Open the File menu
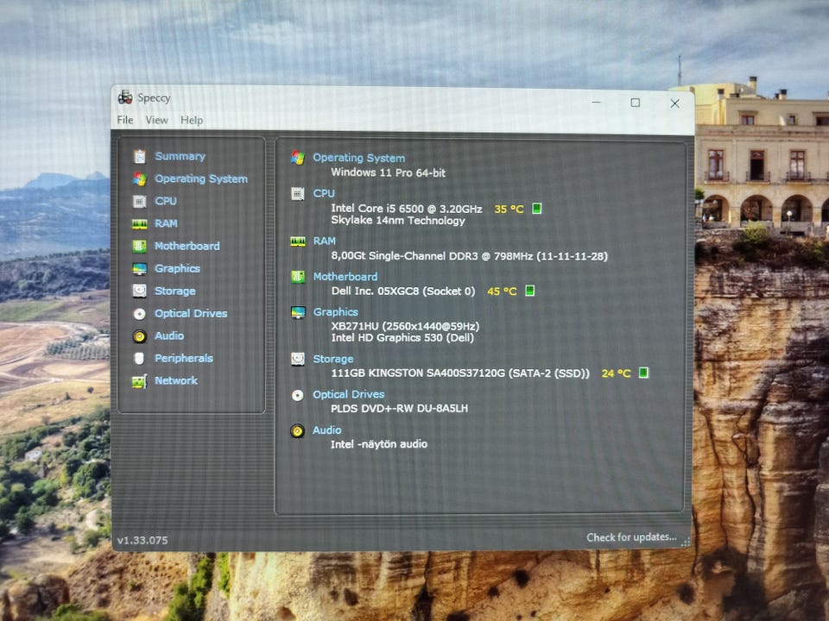This screenshot has height=621, width=829. [x=125, y=120]
